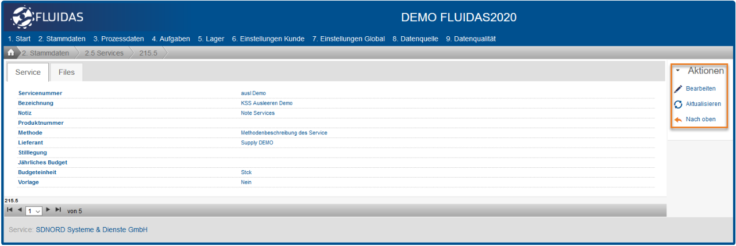Click the Nach oben arrow icon
736x246 pixels.
(x=678, y=120)
